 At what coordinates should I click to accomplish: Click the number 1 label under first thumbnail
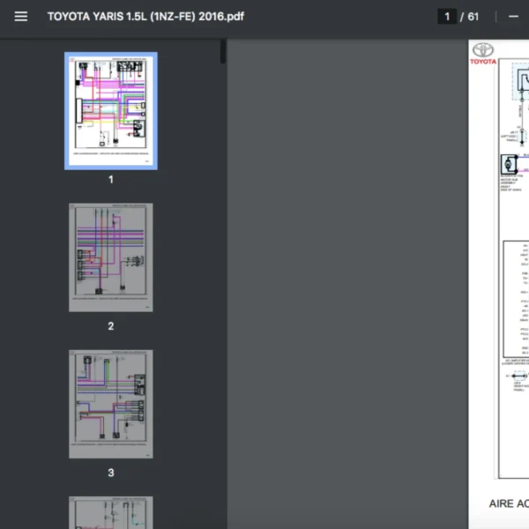pyautogui.click(x=111, y=180)
